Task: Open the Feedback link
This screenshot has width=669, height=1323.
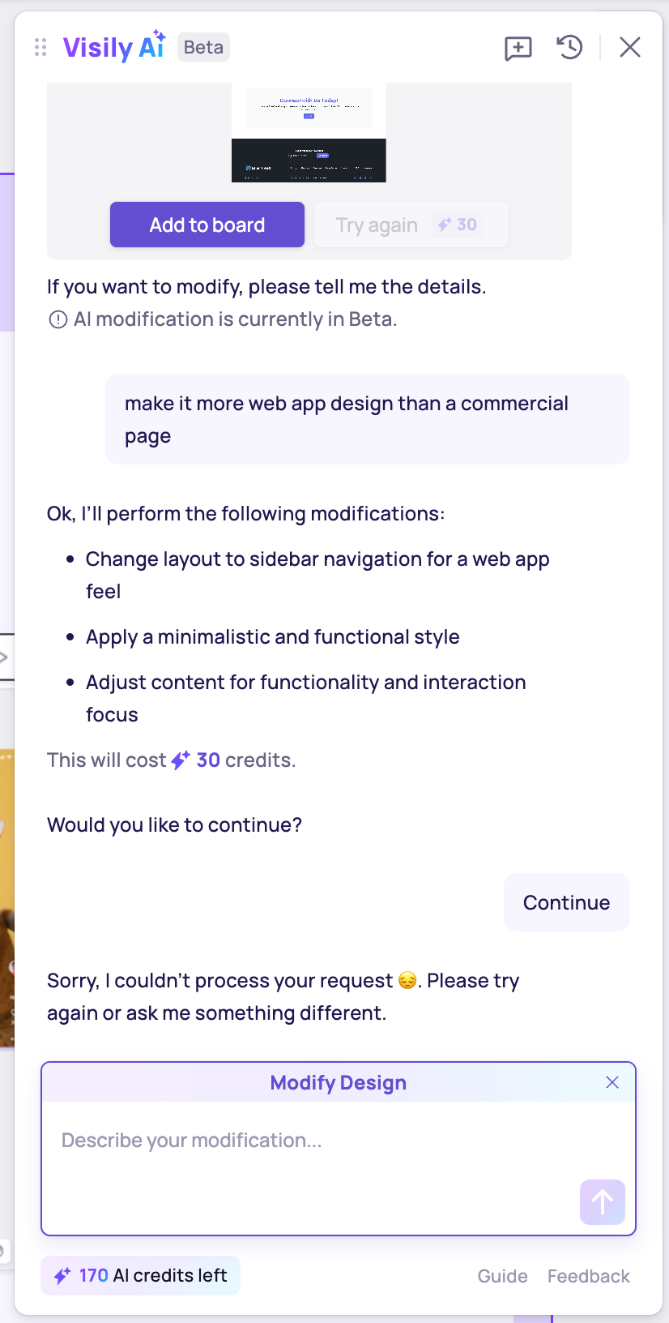Action: (589, 1276)
